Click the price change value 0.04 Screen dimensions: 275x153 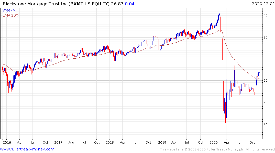[130, 4]
